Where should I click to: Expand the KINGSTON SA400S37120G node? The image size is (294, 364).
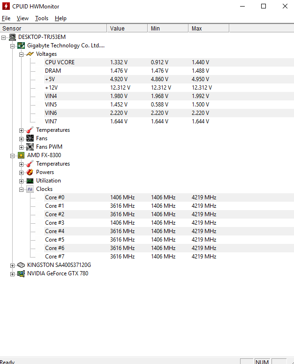pyautogui.click(x=12, y=265)
